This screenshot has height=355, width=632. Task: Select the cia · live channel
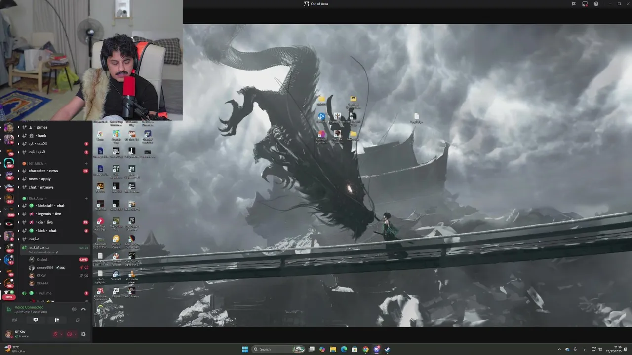[54, 222]
